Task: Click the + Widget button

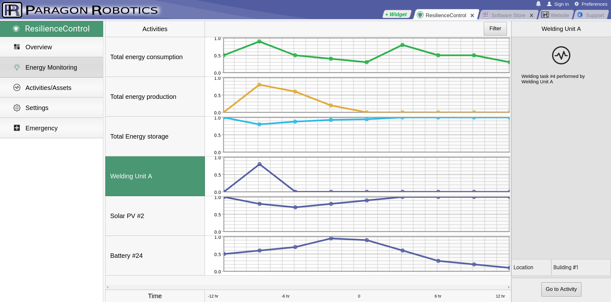Action: tap(396, 14)
